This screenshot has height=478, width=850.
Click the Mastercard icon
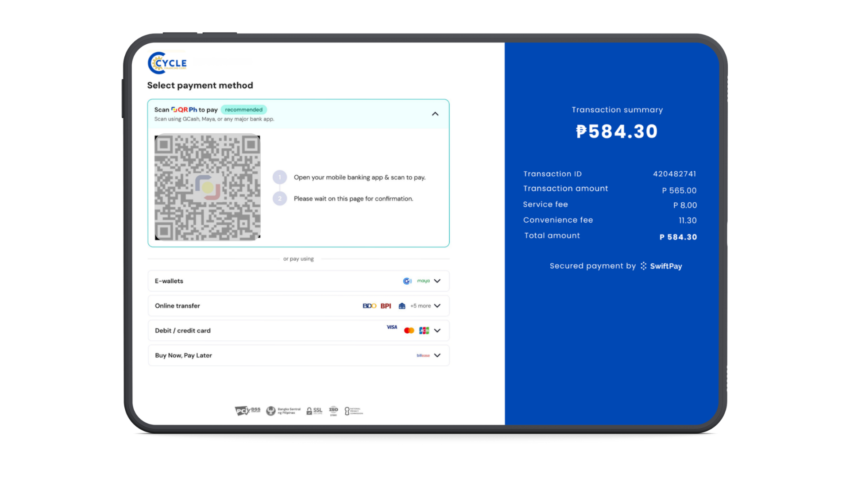coord(409,331)
